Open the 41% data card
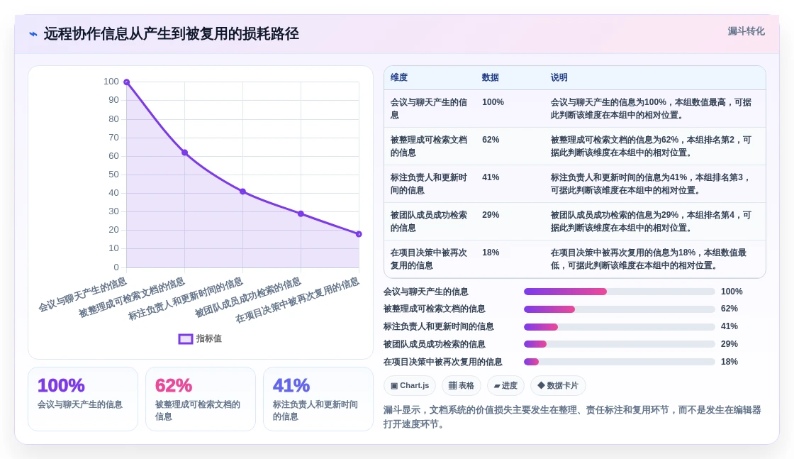794x459 pixels. coord(318,399)
